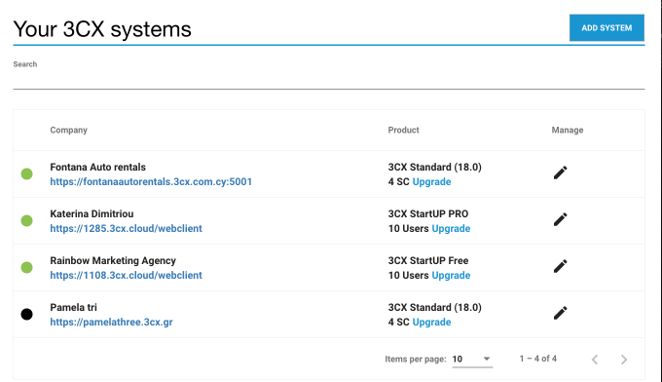Select 'Rainbow Marketing Agency' company name
This screenshot has width=662, height=382.
tap(113, 261)
